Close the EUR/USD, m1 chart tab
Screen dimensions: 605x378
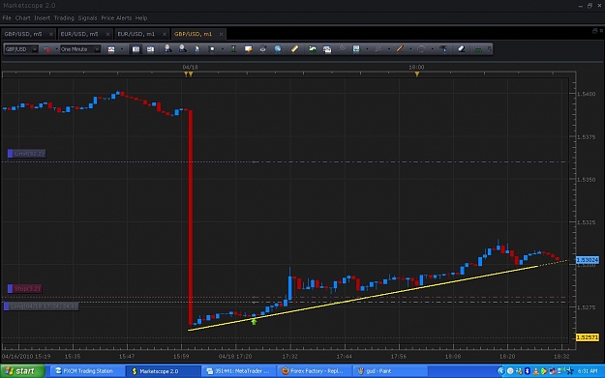(165, 34)
